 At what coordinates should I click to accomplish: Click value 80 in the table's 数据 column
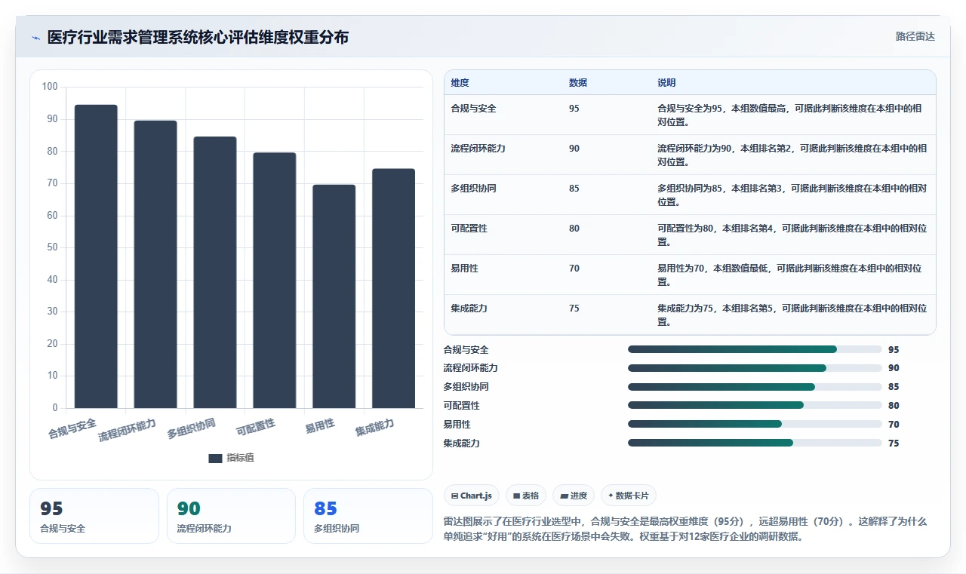[x=574, y=229]
